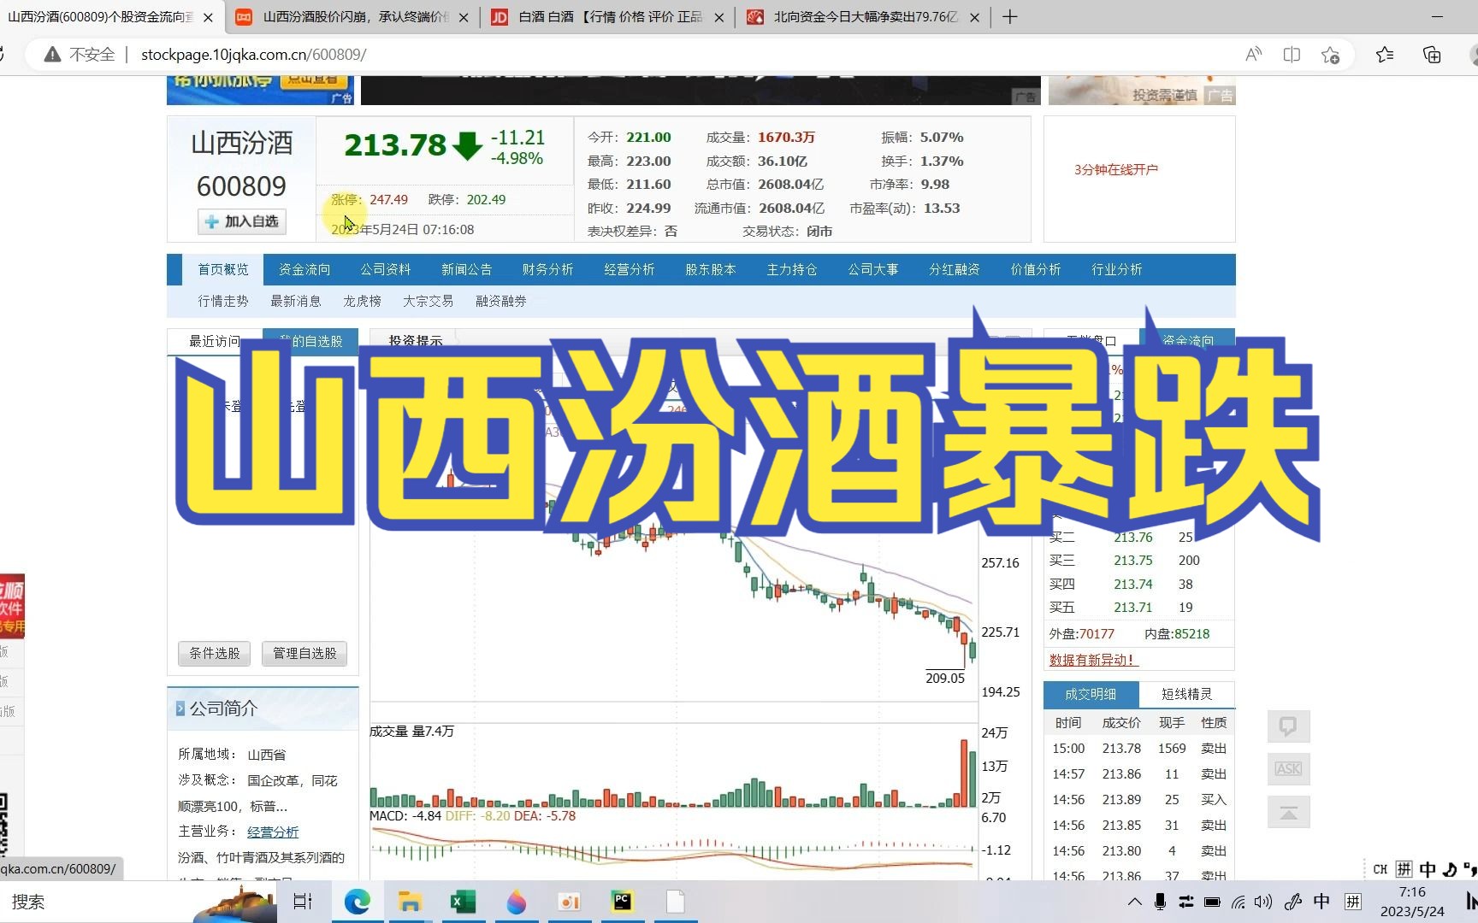Close the 山西汾酒 individual stock tab
The height and width of the screenshot is (923, 1478).
click(208, 17)
